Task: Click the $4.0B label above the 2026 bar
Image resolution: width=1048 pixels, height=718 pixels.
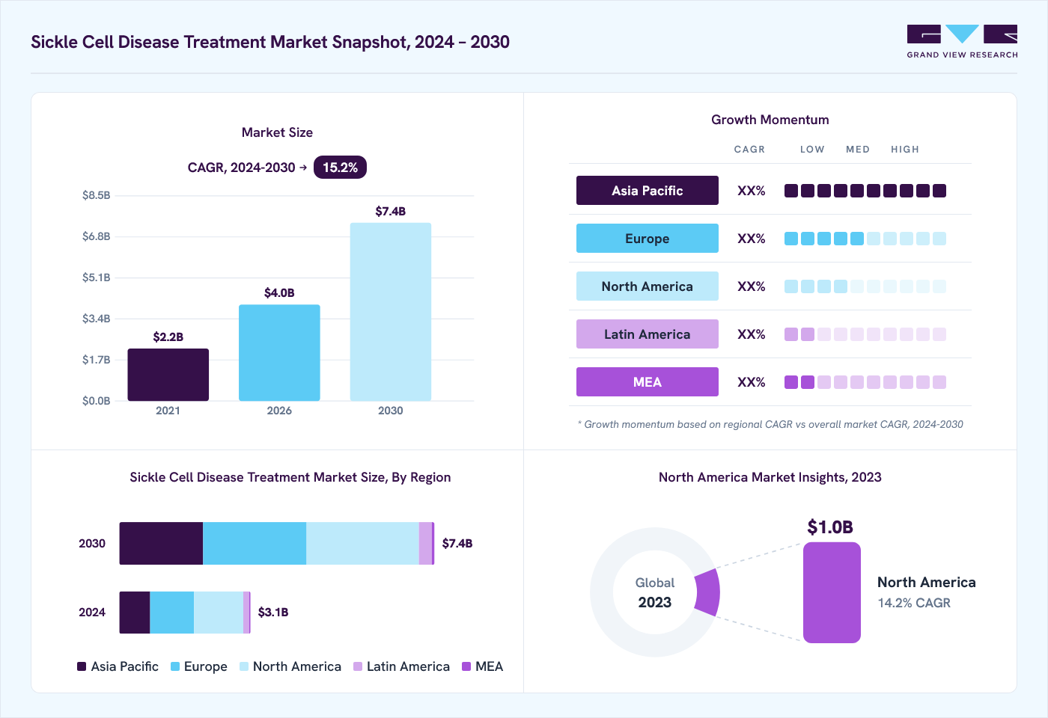Action: coord(279,293)
